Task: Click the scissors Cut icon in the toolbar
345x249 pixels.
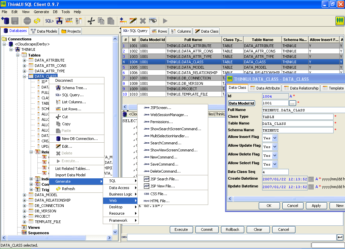Action: (x=91, y=21)
